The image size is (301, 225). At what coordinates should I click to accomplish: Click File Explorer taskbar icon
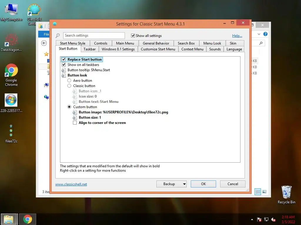(9, 219)
